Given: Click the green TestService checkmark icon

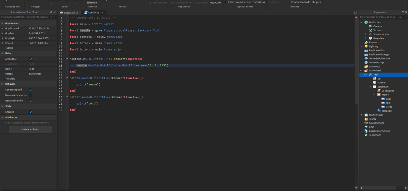Looking at the screenshot, I should pyautogui.click(x=366, y=135).
